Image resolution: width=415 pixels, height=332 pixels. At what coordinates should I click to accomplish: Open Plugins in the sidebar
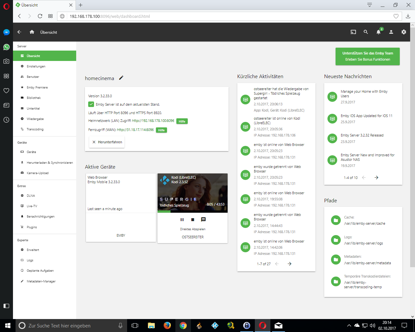coord(44,227)
